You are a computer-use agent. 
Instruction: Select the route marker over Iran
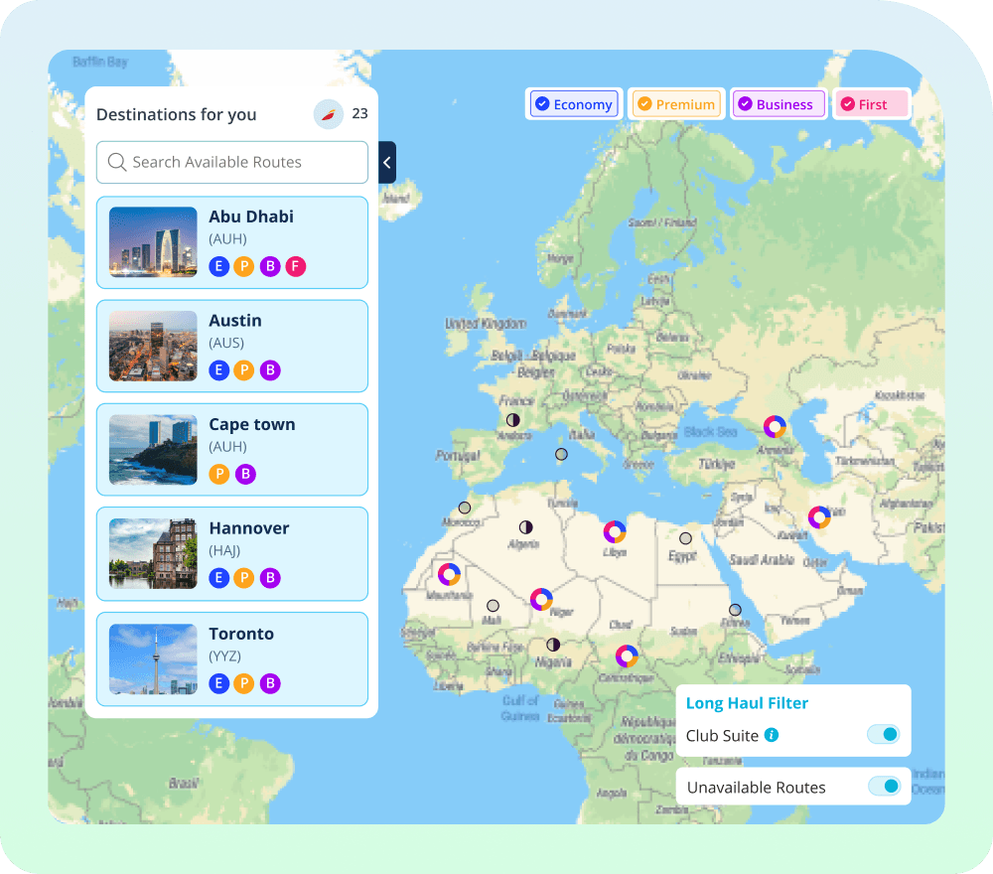819,517
